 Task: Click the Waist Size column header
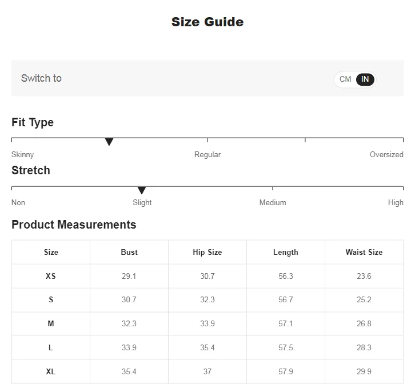[x=364, y=252]
